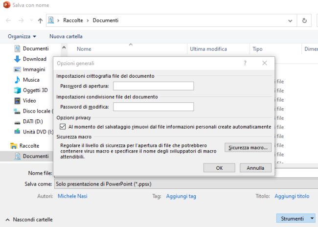Screen dimensions: 318x227
Task: Click the Raccolte folder icon
Action: [14, 146]
